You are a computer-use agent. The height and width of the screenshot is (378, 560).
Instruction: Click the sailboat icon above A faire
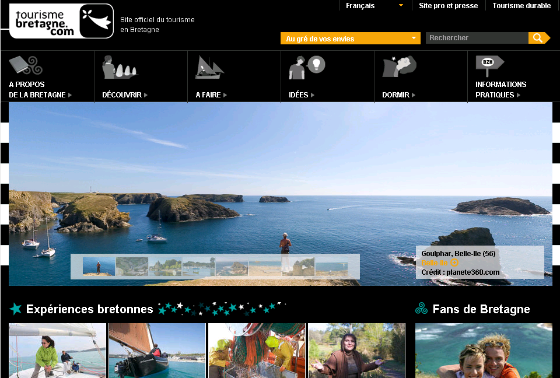coord(209,67)
